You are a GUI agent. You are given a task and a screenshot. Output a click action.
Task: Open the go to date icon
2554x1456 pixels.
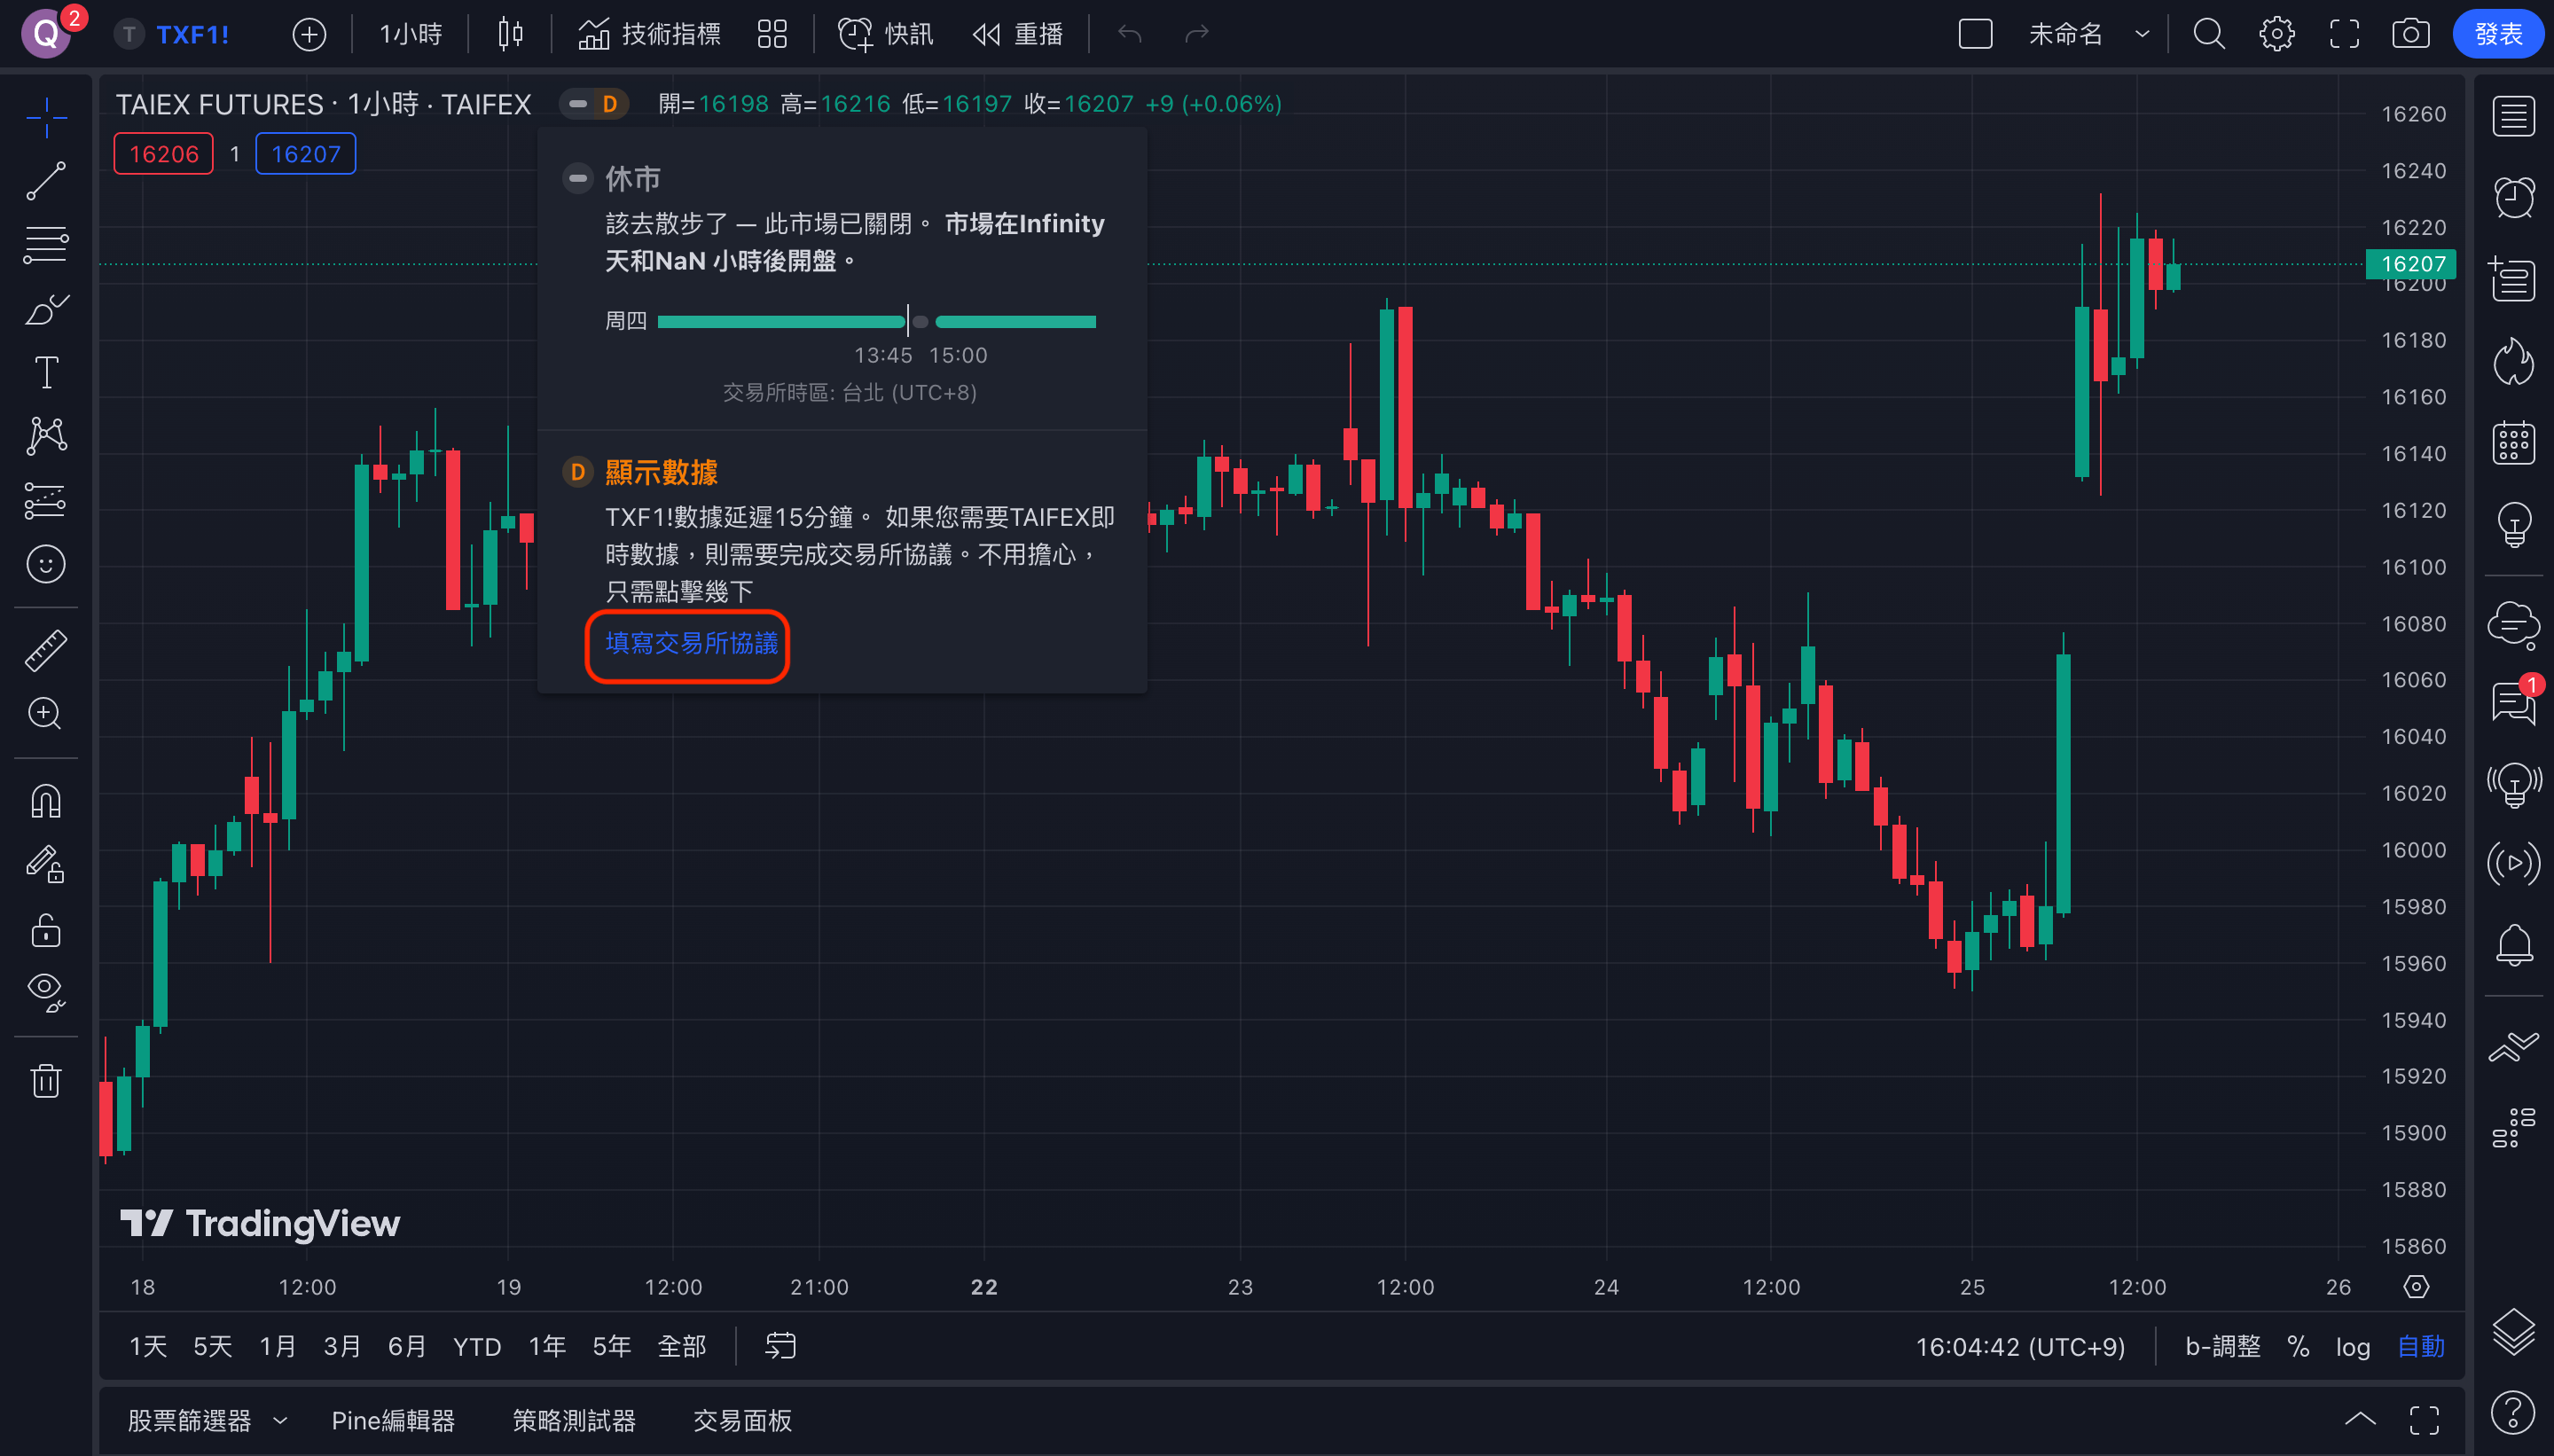[x=780, y=1346]
